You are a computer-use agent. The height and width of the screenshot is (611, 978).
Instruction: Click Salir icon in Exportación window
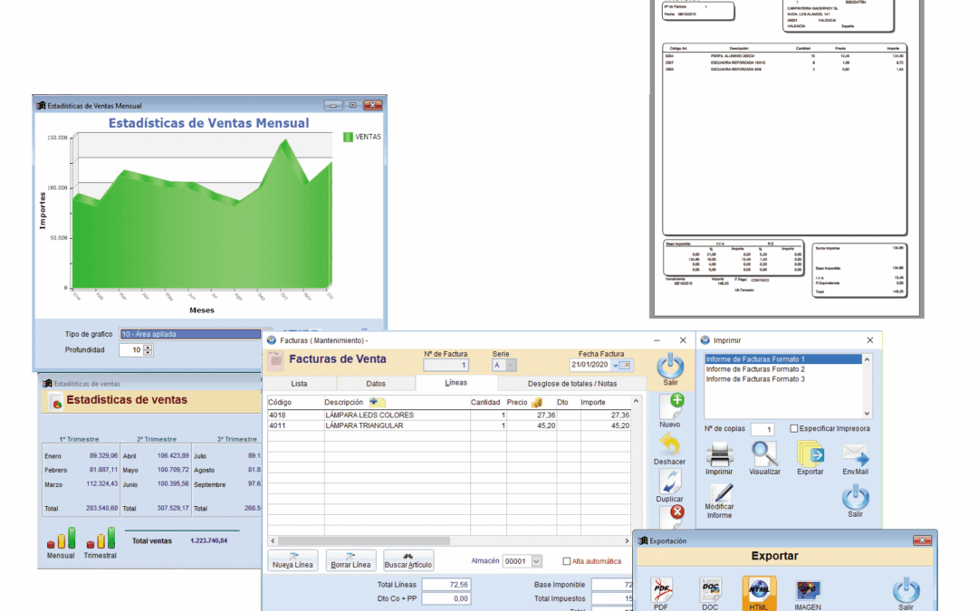pos(906,590)
